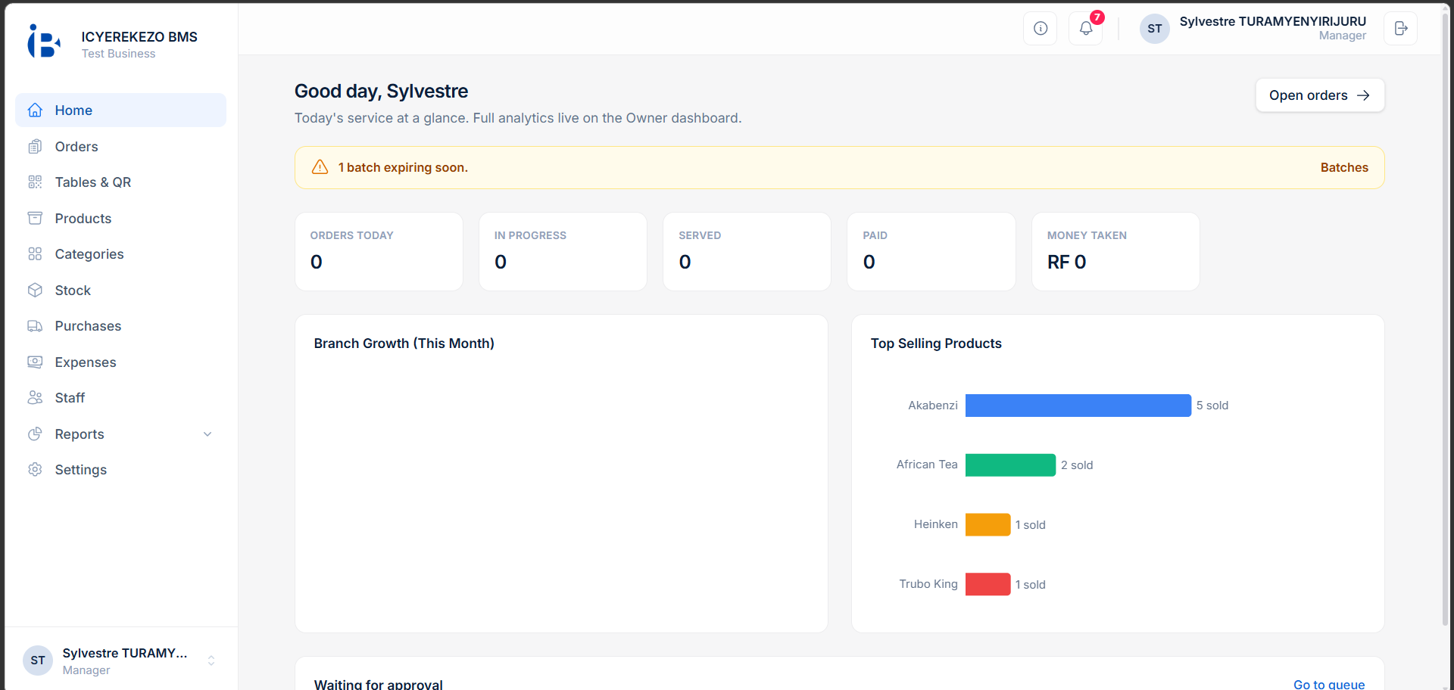
Task: Click the logout icon in header
Action: 1401,29
